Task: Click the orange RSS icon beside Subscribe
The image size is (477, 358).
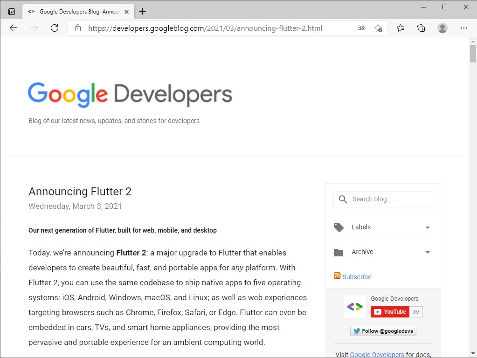Action: 337,276
